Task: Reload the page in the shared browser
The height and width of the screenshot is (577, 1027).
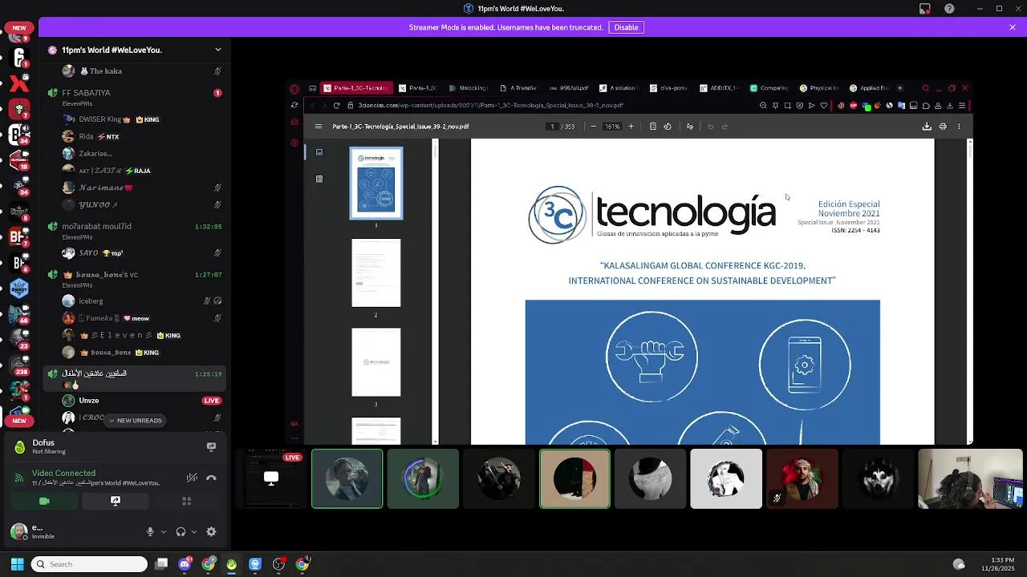Action: [x=336, y=105]
